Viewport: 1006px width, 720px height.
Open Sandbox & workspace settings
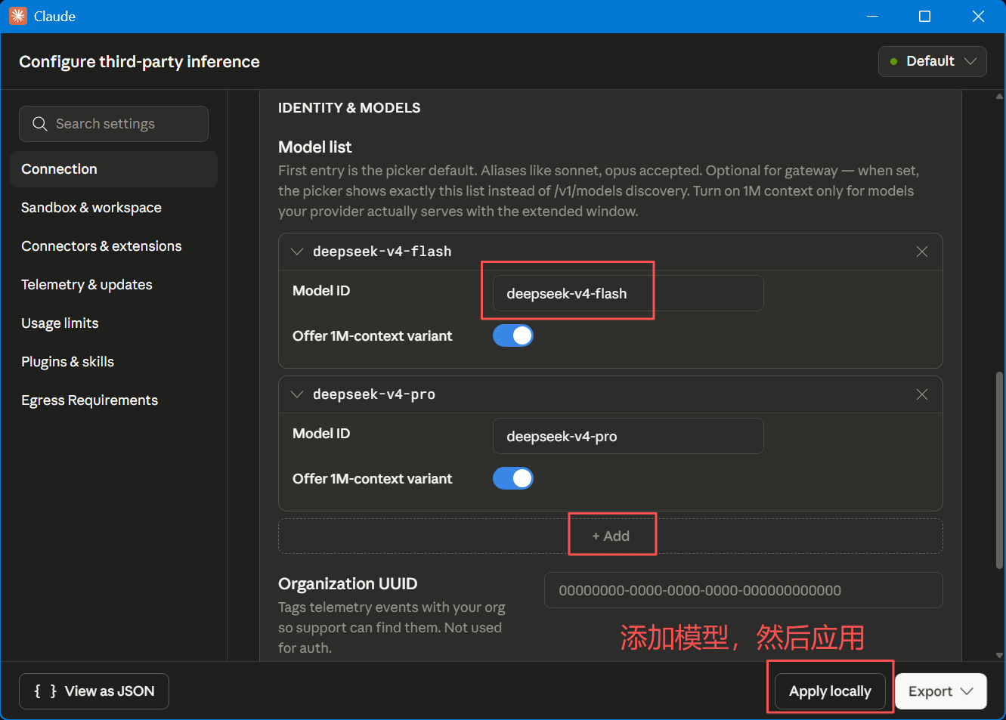(x=113, y=208)
